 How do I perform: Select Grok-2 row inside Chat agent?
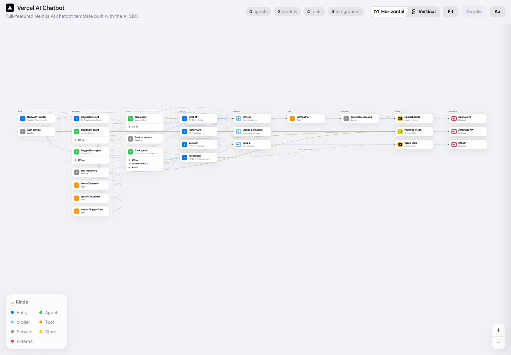tap(144, 167)
